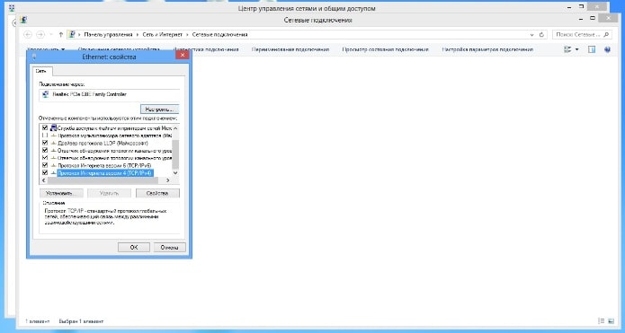Click the file sharing service computer icon
The image size is (625, 333).
(53, 128)
